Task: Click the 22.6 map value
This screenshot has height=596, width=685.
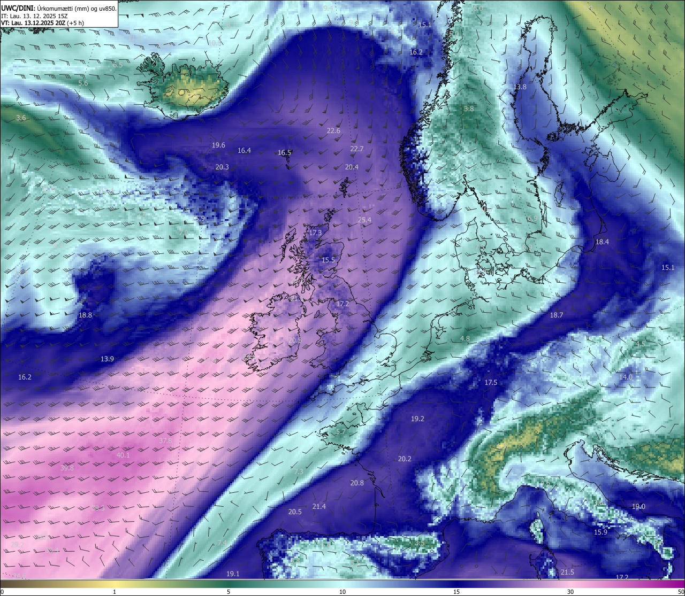Action: 333,131
